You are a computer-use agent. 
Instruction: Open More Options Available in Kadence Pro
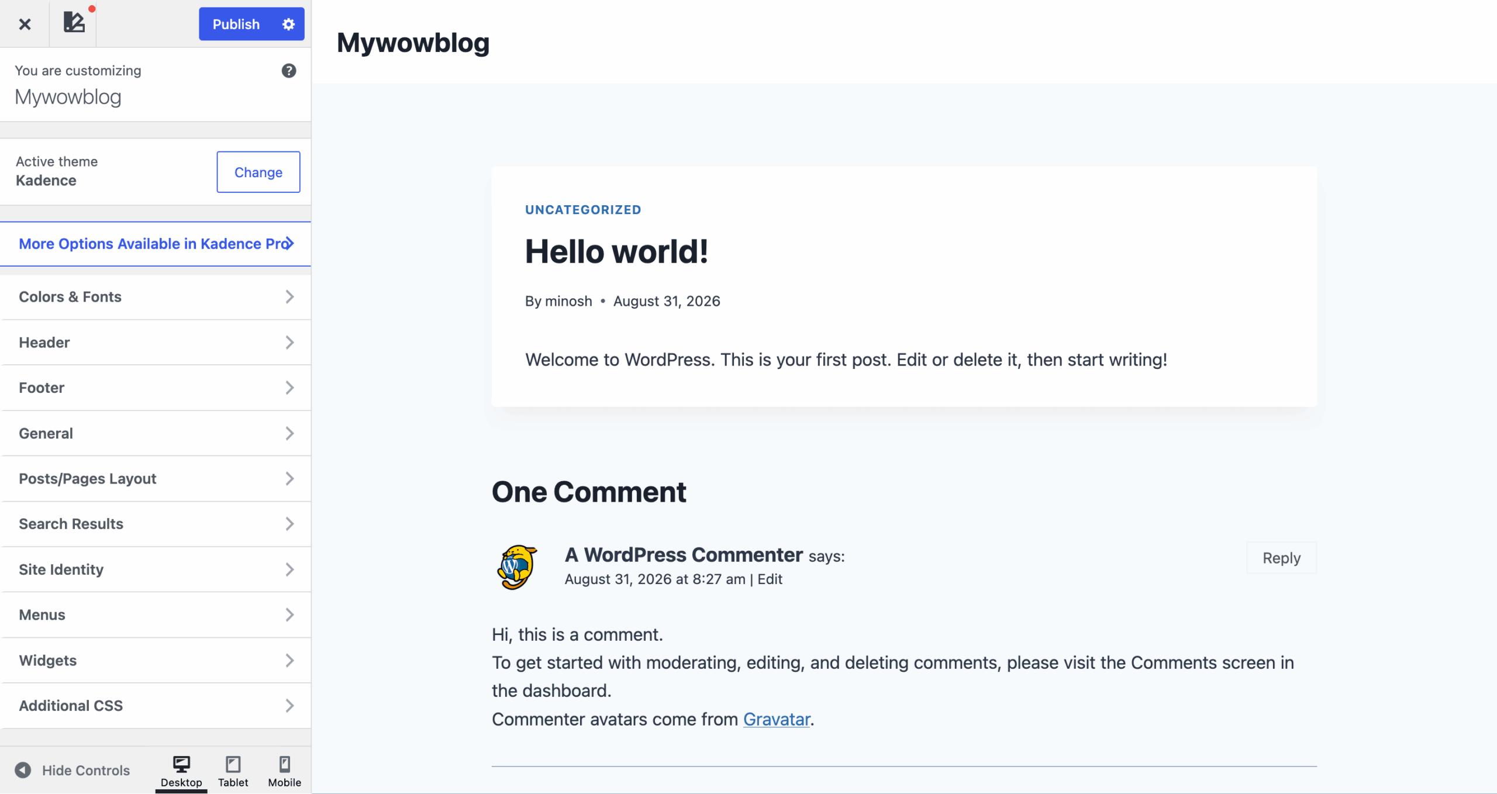(156, 244)
